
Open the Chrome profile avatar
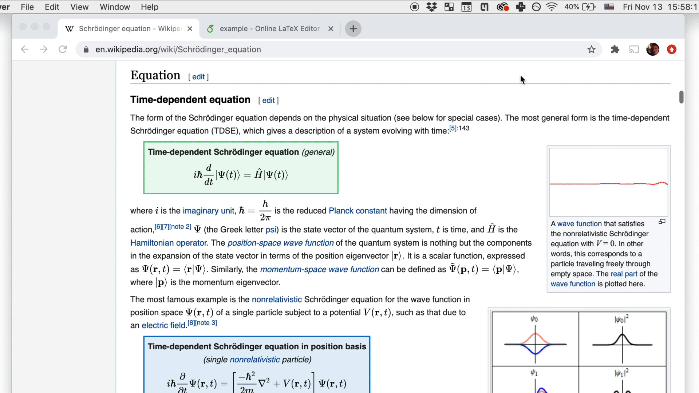(653, 49)
